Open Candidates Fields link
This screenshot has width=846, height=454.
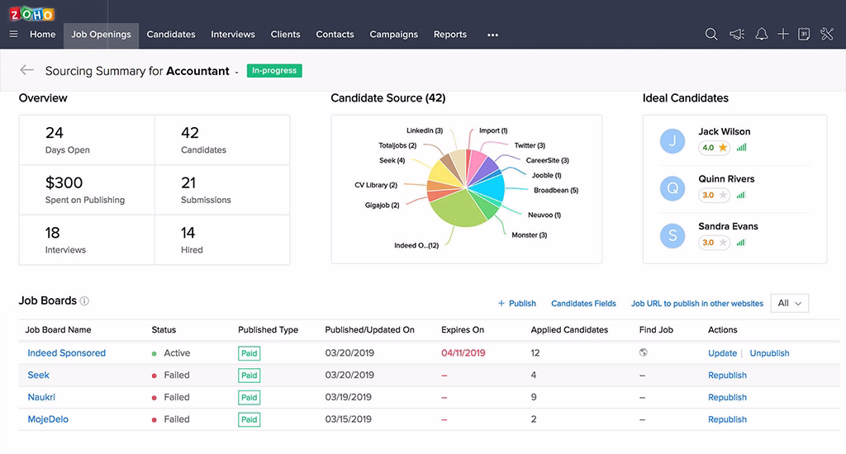(x=583, y=304)
